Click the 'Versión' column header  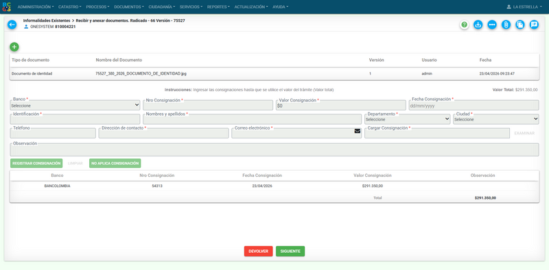coord(376,60)
